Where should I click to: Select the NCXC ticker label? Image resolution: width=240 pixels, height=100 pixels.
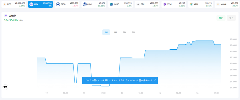[116, 4]
